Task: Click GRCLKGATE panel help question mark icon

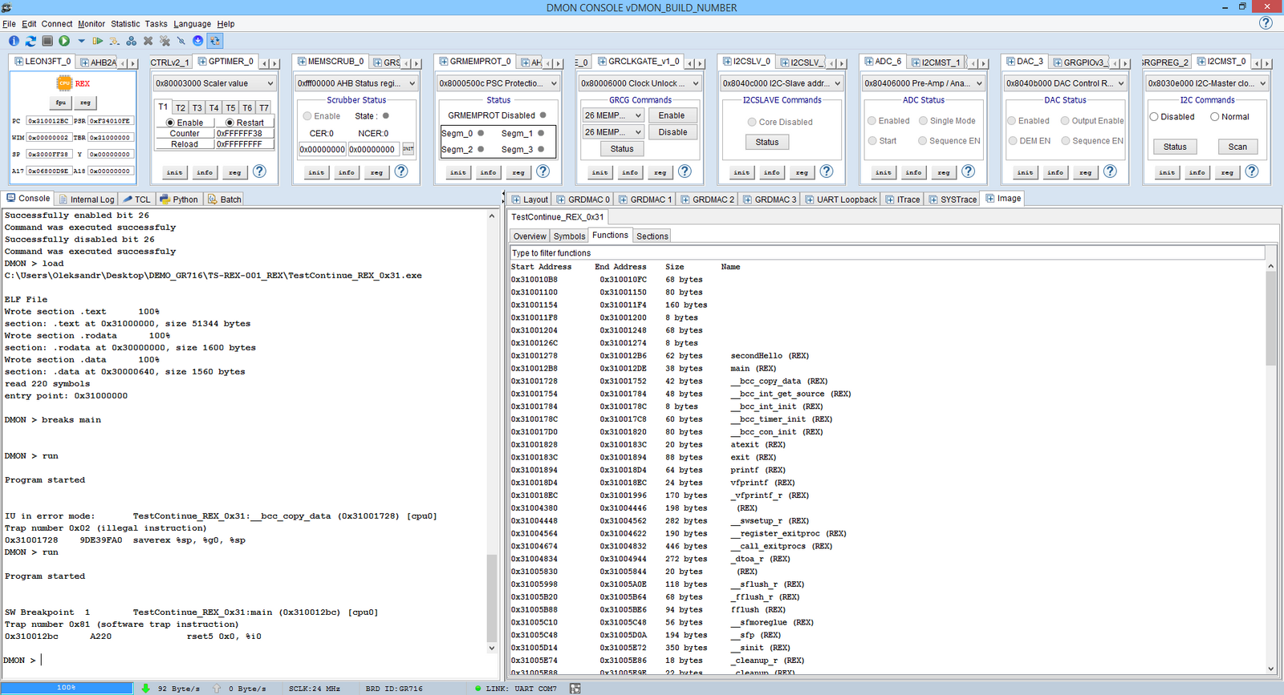Action: click(x=685, y=172)
